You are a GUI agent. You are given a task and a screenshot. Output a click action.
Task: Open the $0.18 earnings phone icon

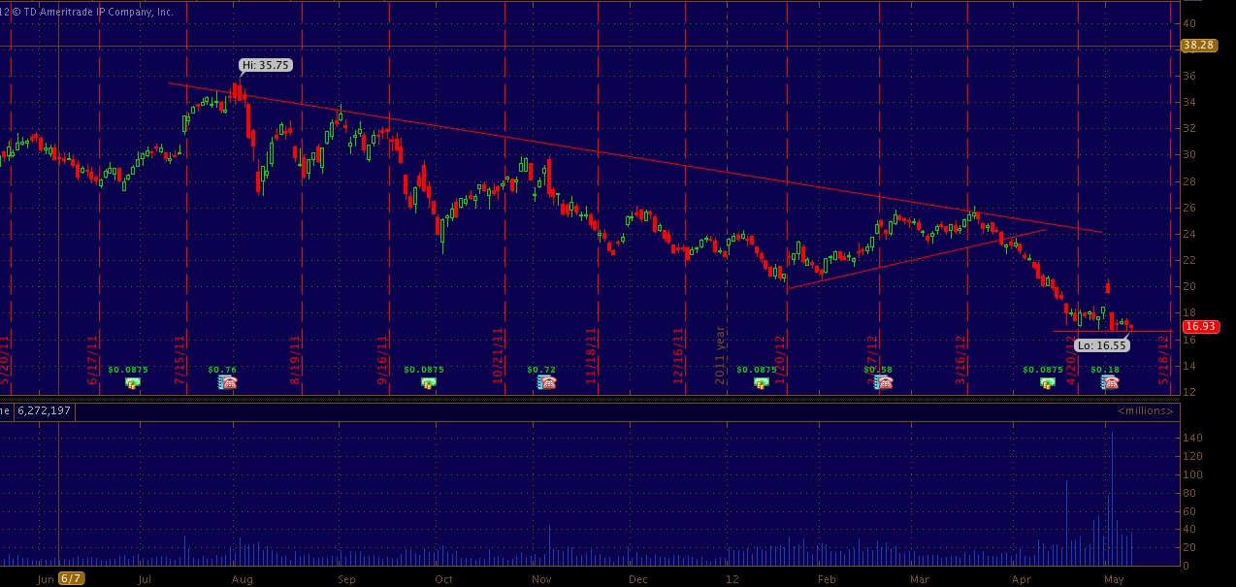click(x=1109, y=383)
